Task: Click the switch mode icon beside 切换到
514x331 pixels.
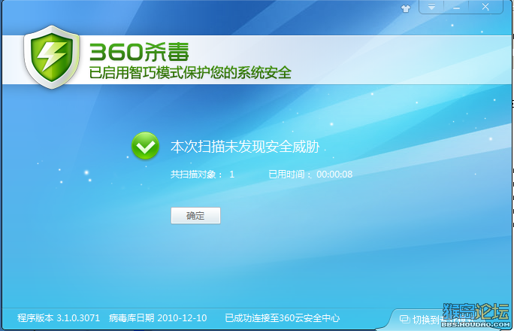Action: tap(404, 319)
